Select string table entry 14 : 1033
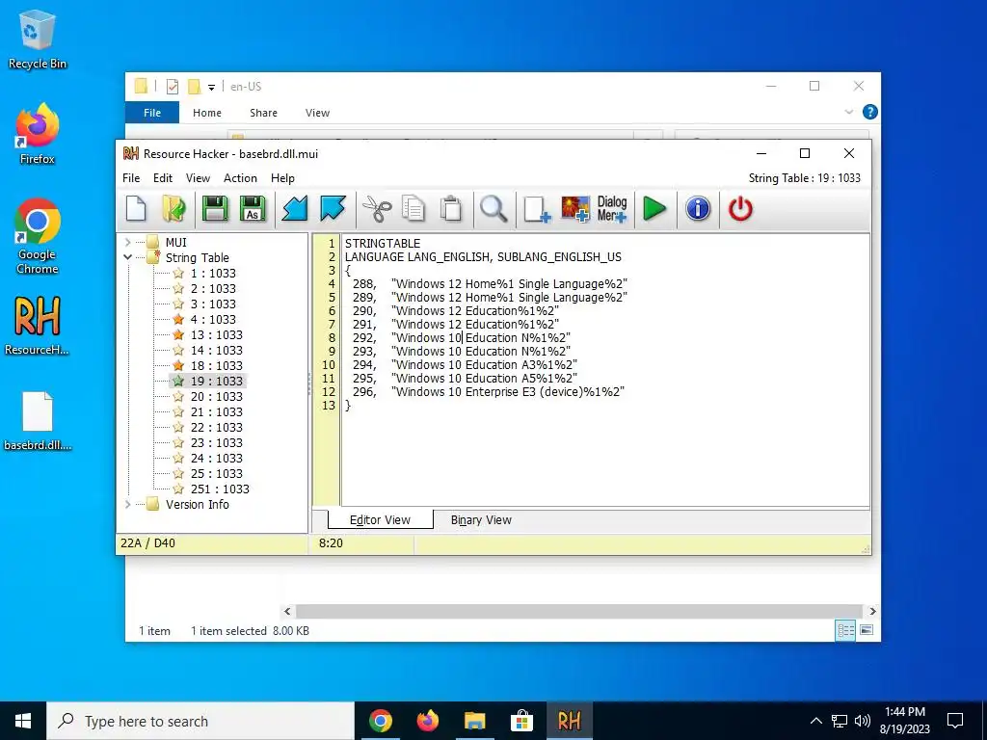The width and height of the screenshot is (987, 740). coord(216,350)
